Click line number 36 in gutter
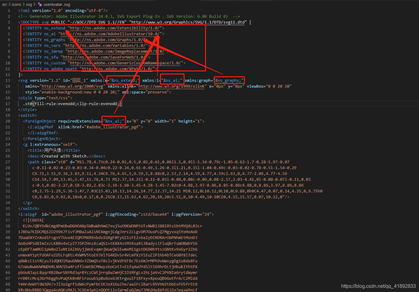The width and height of the screenshot is (419, 292). [8, 214]
